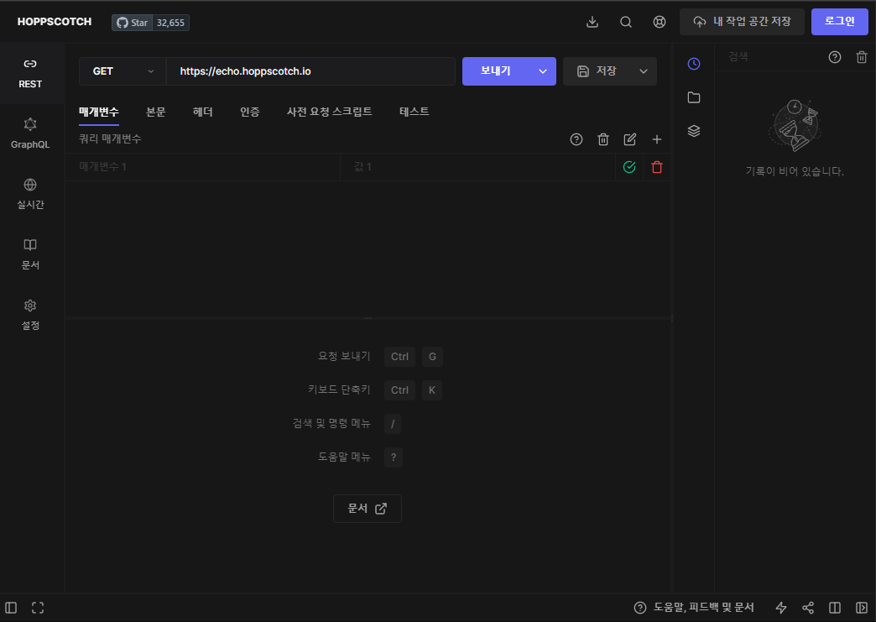Clear history with top-right trash icon

tap(862, 57)
